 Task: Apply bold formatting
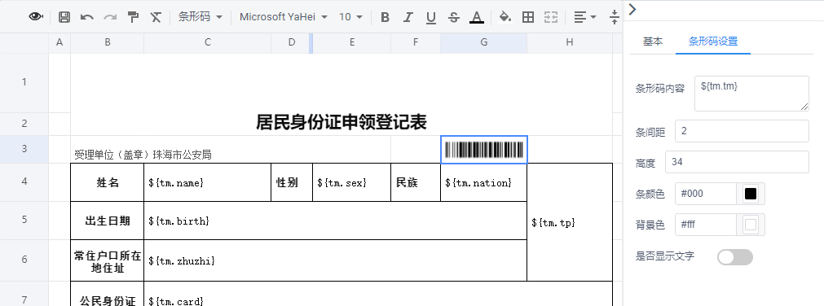coord(385,17)
